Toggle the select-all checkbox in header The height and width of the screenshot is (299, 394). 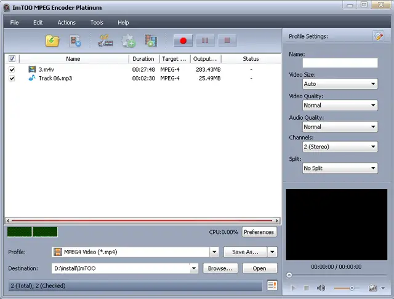point(12,59)
